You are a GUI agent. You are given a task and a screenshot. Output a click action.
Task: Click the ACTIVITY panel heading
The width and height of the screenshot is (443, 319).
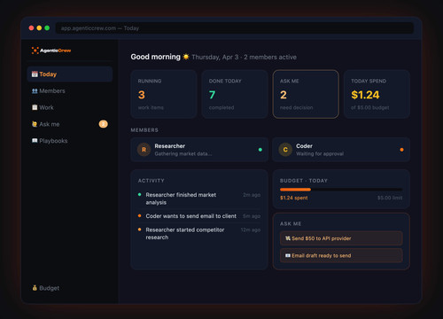click(152, 181)
